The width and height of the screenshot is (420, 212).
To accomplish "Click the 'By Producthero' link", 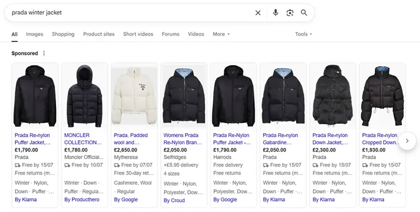I will [82, 200].
